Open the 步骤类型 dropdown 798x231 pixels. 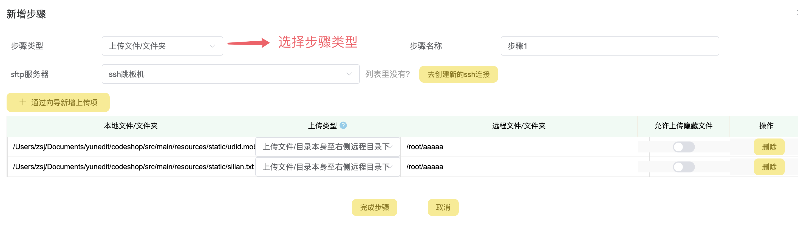162,46
